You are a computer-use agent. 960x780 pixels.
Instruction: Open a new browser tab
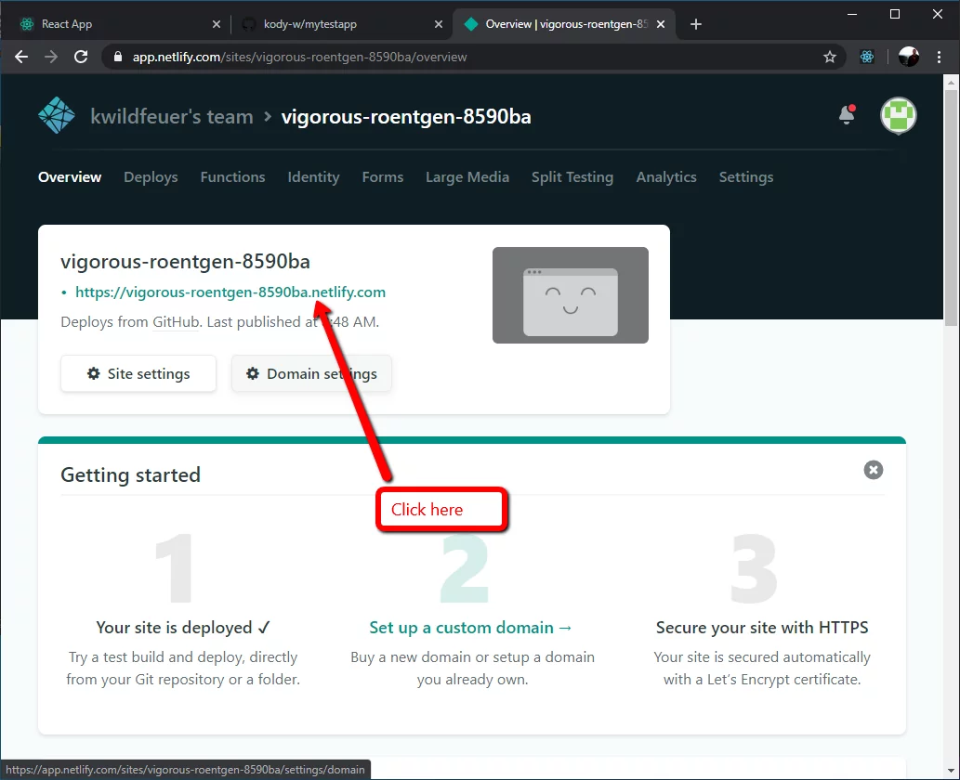tap(695, 24)
